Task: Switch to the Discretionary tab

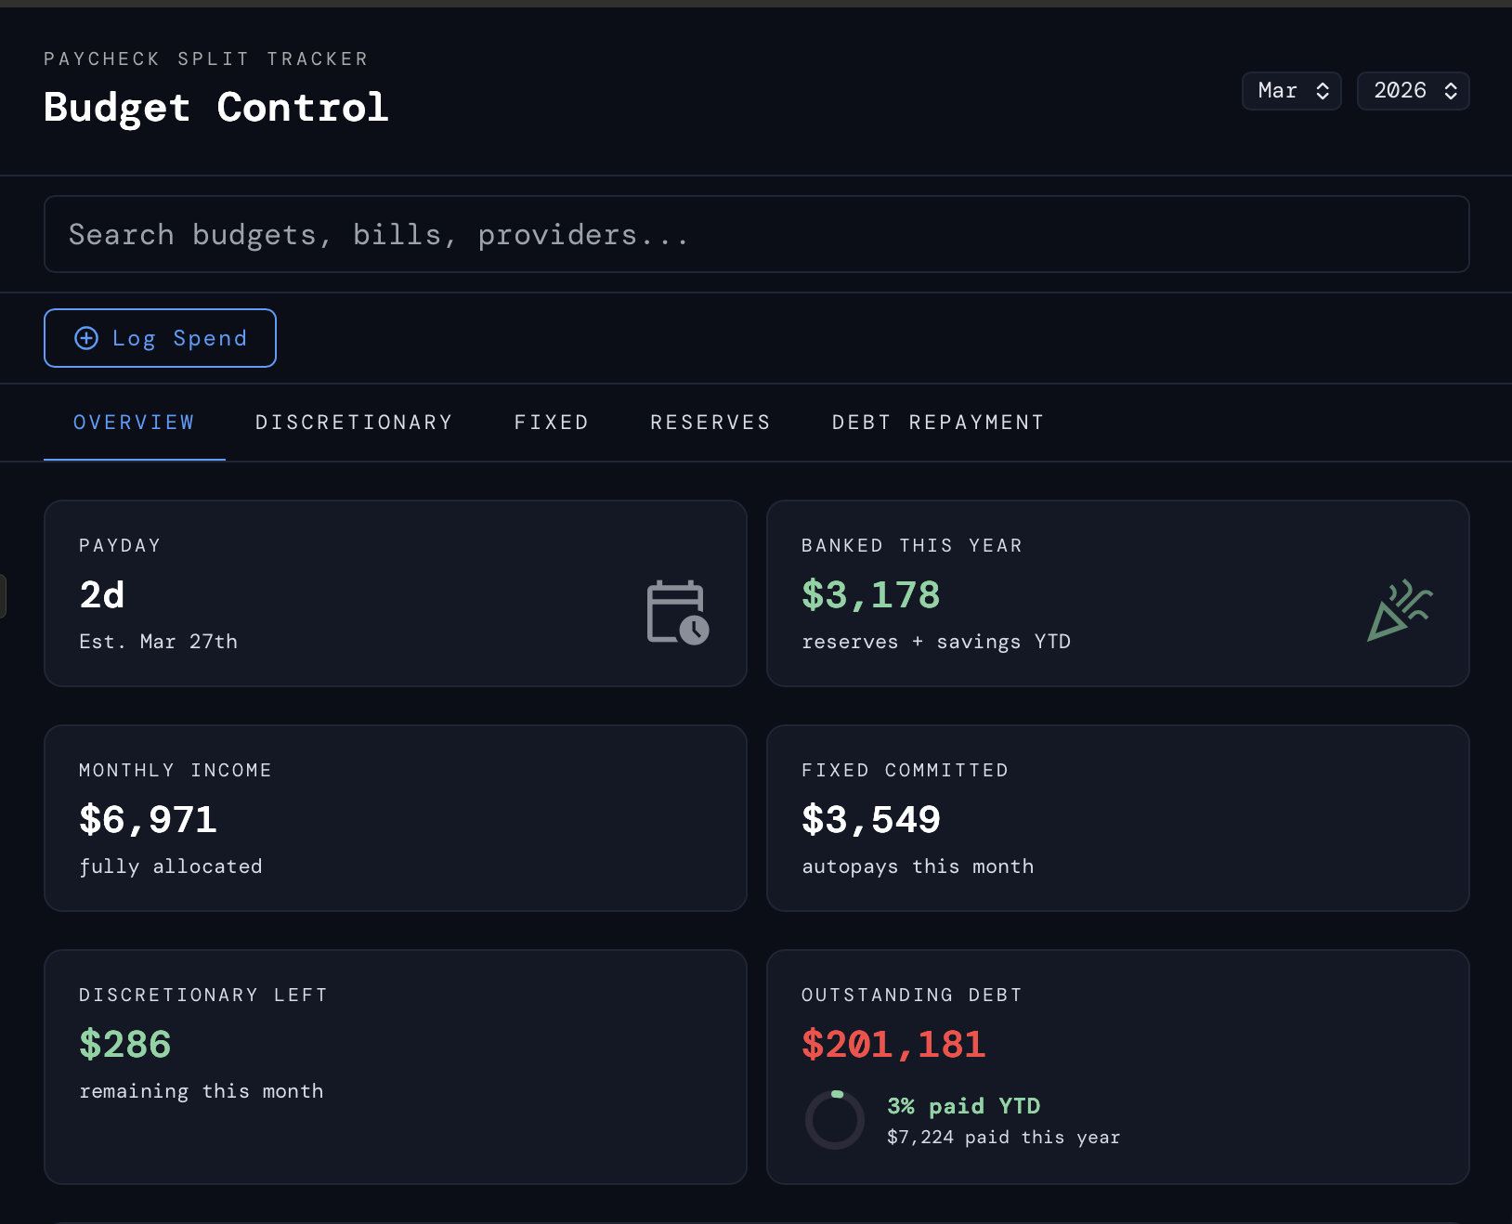Action: click(354, 423)
